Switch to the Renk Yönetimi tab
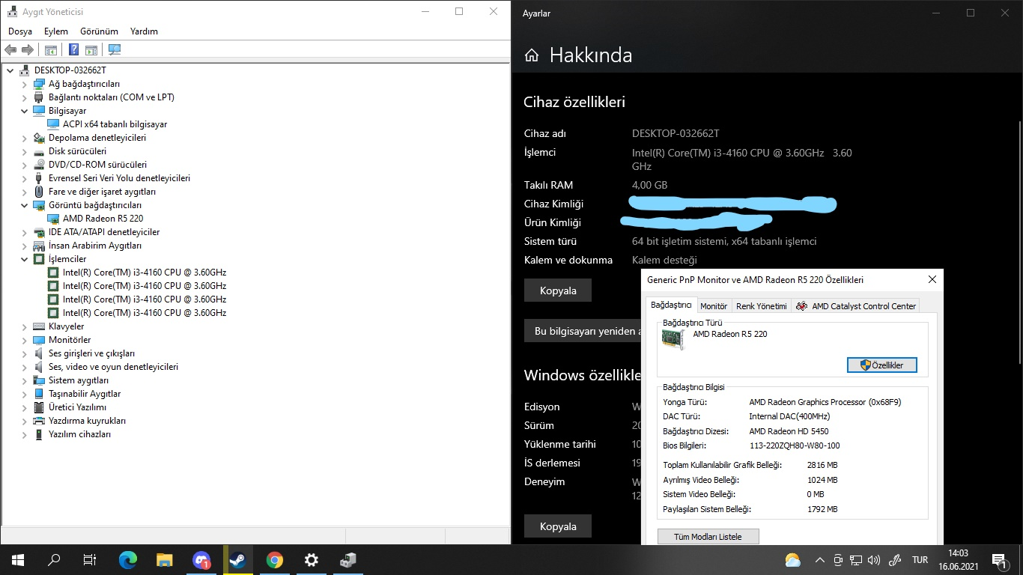Screen dimensions: 1023x575 point(762,306)
